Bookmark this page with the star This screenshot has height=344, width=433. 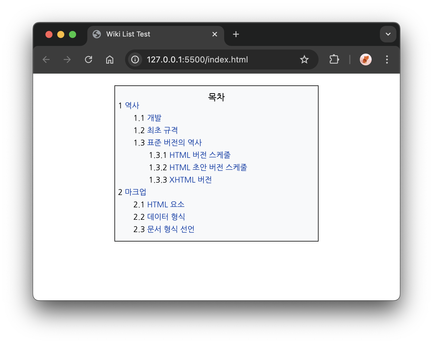pyautogui.click(x=304, y=59)
